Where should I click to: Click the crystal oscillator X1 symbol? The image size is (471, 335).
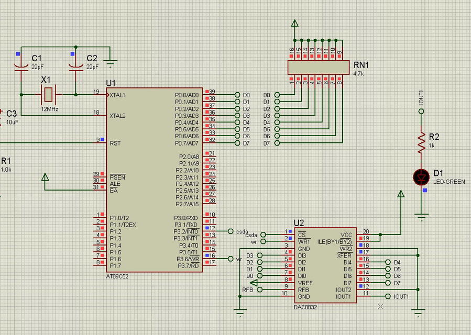(48, 95)
